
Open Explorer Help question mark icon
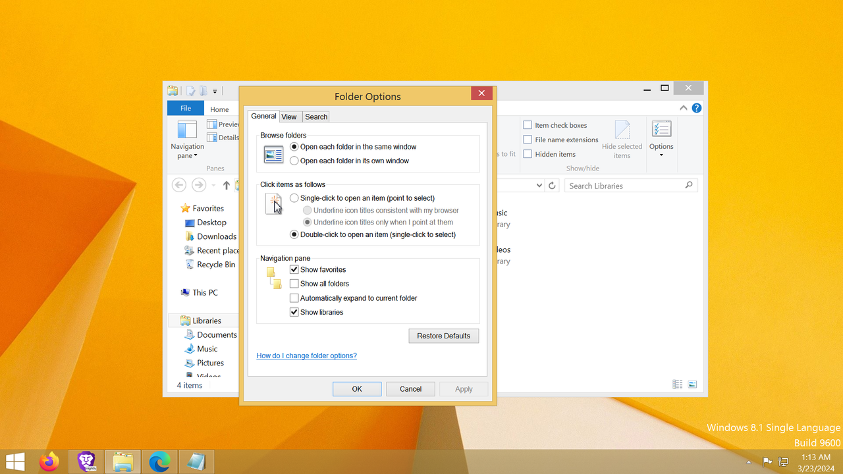(696, 108)
